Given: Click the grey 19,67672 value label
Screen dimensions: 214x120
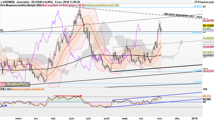Looking at the screenshot, I should pos(208,41).
